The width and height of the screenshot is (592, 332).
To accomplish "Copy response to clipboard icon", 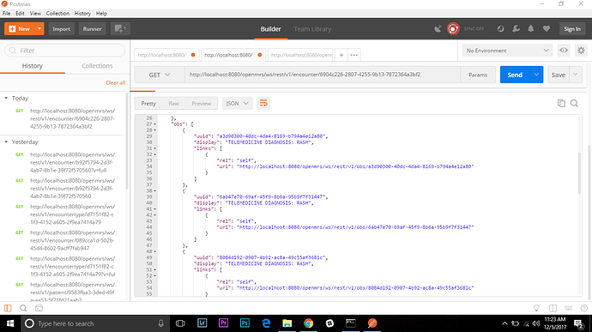I will 561,103.
